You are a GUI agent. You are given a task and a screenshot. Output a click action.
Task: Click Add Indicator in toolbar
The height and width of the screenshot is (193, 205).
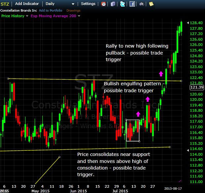pyautogui.click(x=27, y=4)
